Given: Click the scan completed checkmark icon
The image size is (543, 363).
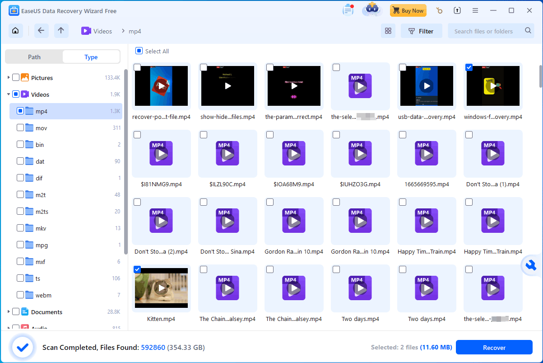Looking at the screenshot, I should click(22, 347).
